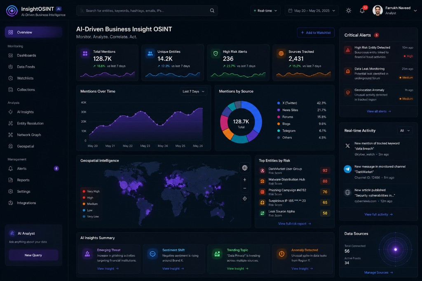Toggle light mode with the sun icon
The width and height of the screenshot is (422, 281).
pos(349,10)
